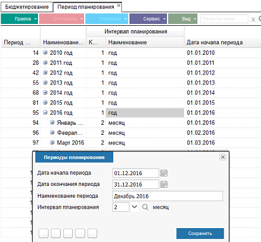Screen dimensions: 261x242
Task: Expand the planning interval dropdown chevron
Action: pos(134,207)
